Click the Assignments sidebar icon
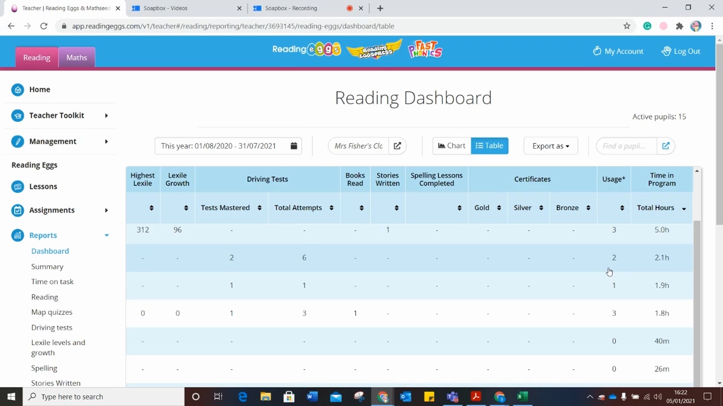Viewport: 723px width, 406px height. pyautogui.click(x=18, y=210)
